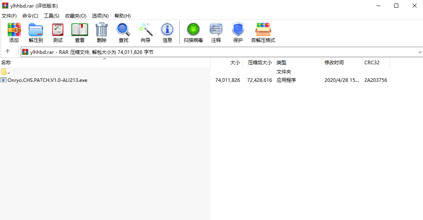Run the 测试 (Test) archive tool
The image size is (423, 220).
click(58, 30)
